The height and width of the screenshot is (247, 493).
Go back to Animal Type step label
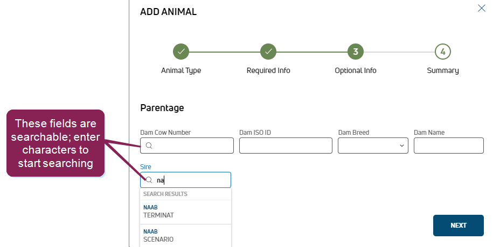click(181, 70)
